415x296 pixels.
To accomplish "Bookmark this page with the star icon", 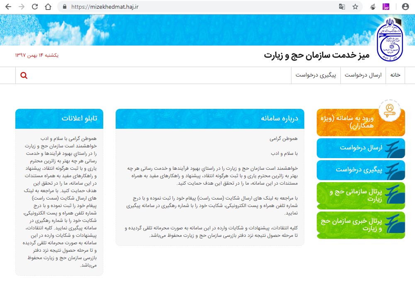I will pyautogui.click(x=355, y=7).
